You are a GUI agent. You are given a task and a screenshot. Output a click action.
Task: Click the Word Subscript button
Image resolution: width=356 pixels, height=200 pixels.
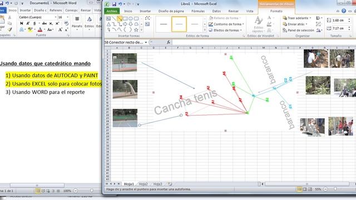[x=51, y=23]
